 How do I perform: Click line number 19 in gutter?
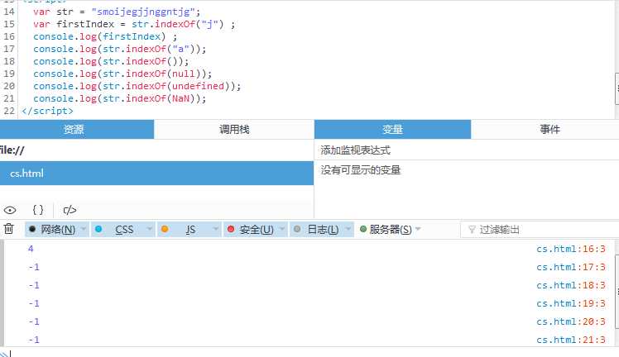pos(8,74)
